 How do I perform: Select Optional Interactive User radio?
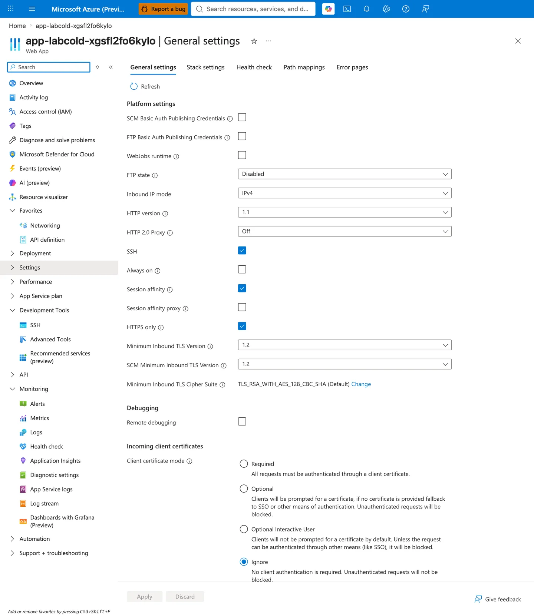(x=244, y=529)
